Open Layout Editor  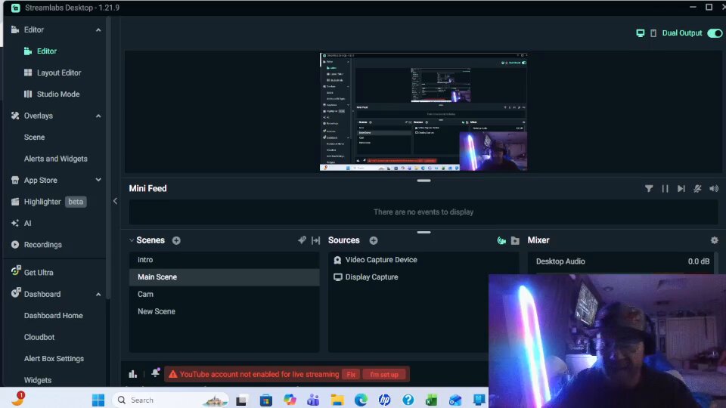59,73
